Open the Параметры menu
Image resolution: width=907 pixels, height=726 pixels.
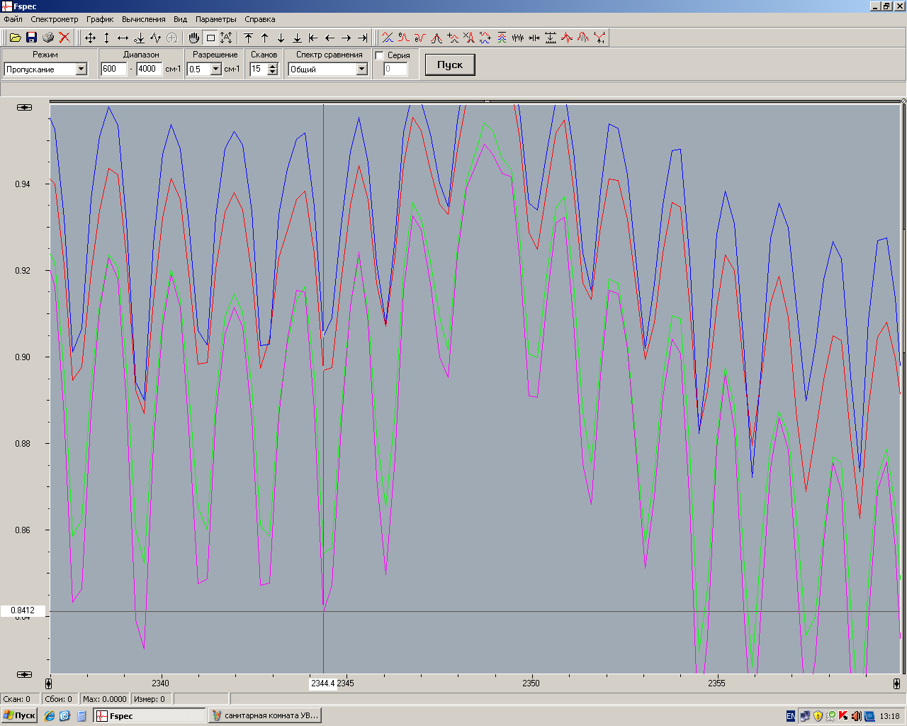(x=216, y=19)
